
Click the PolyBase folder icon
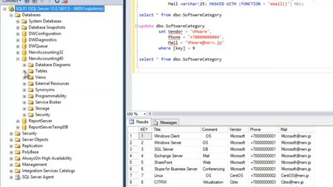18,152
